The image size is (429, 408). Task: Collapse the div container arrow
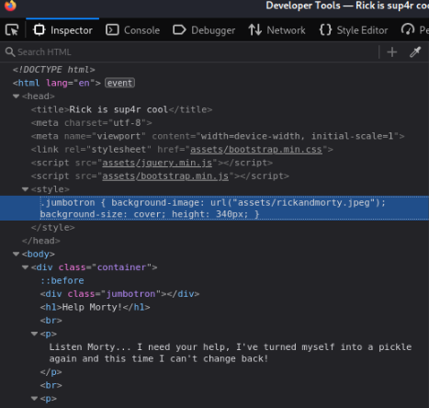tap(25, 267)
